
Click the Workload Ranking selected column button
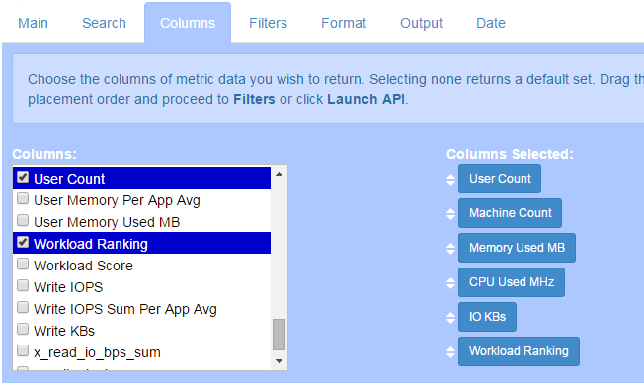tap(520, 351)
